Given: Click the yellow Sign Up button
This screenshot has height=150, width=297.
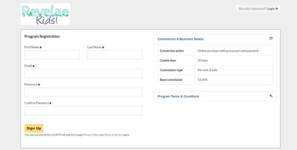Looking at the screenshot, I should tap(34, 128).
